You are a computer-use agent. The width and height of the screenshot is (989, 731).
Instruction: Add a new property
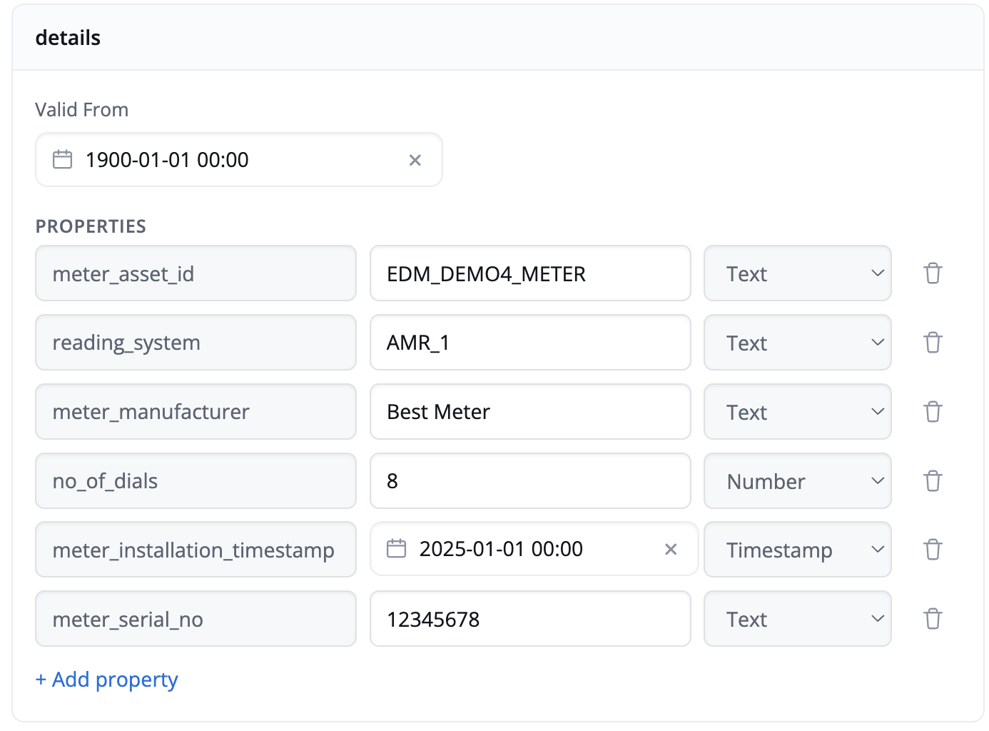(107, 680)
